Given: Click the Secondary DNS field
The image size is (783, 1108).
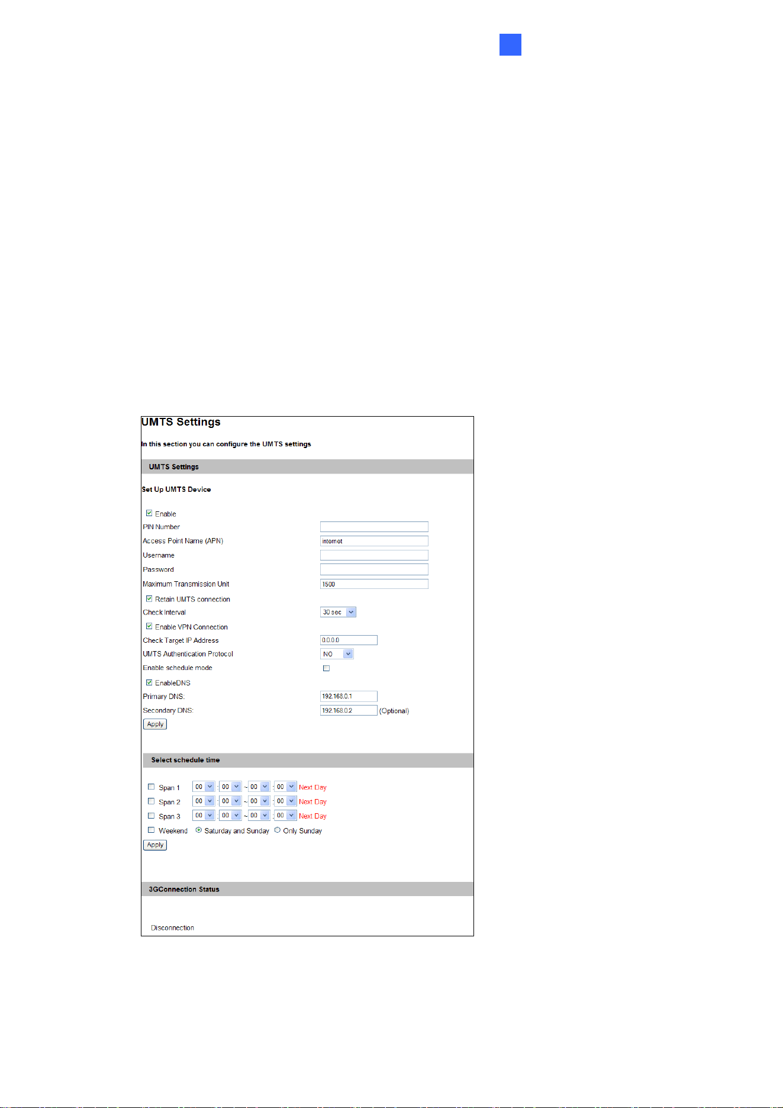Looking at the screenshot, I should pos(349,710).
